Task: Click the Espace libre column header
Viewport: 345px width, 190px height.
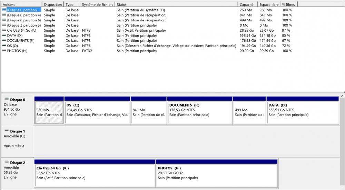Action: [x=269, y=4]
